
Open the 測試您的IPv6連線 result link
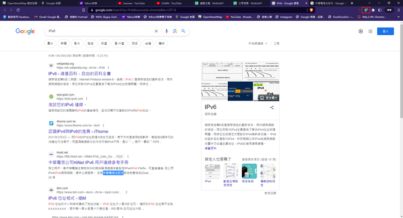(x=67, y=105)
